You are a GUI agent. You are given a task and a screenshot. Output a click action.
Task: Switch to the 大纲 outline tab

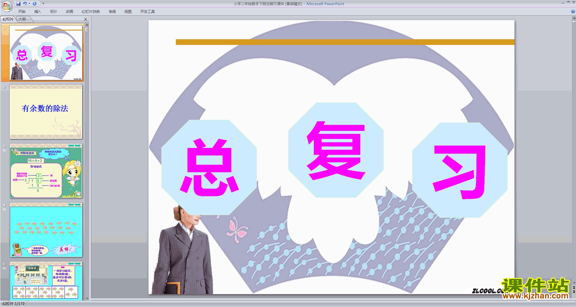tap(22, 19)
